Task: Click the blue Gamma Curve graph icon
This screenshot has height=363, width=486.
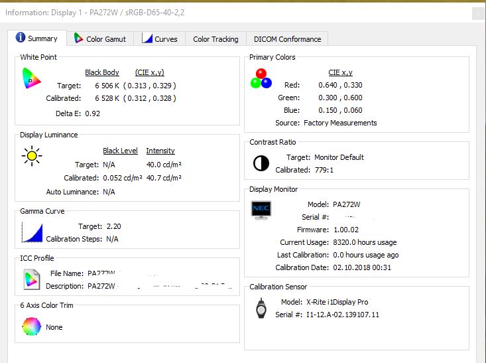Action: (32, 232)
